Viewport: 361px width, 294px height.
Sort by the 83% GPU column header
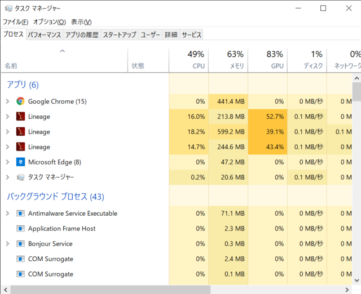(268, 60)
